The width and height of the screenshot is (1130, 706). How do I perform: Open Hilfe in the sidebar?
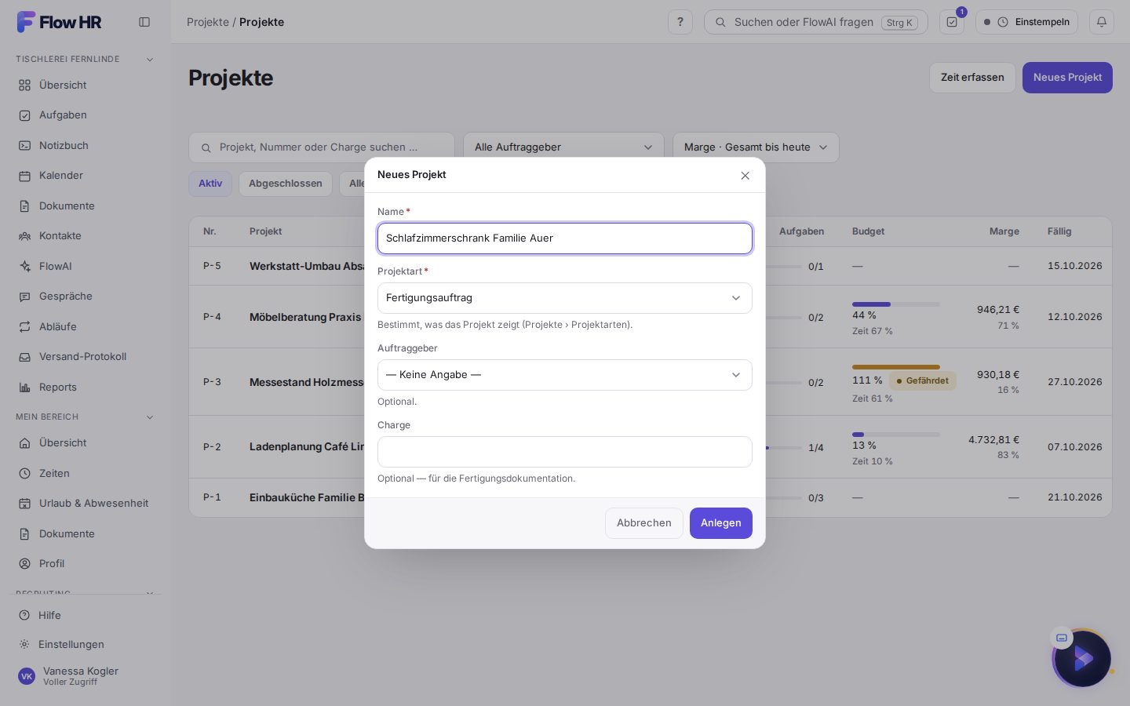click(x=85, y=615)
